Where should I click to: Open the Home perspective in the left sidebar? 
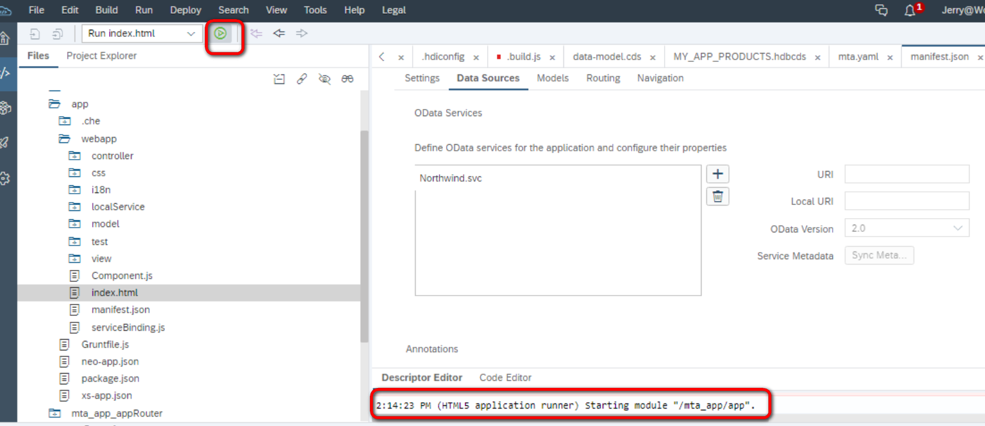coord(5,39)
